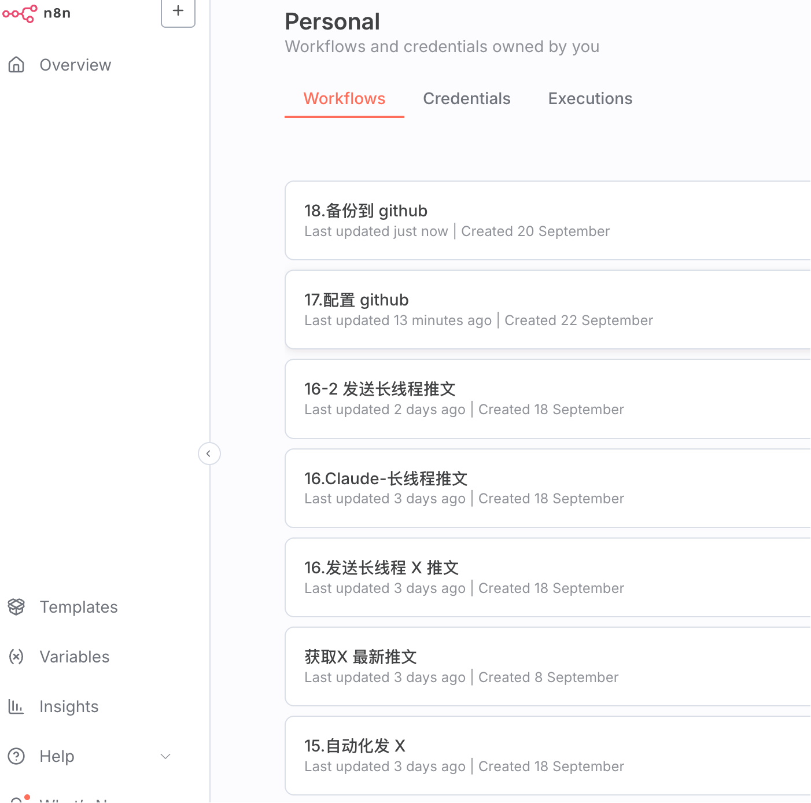Click the Help question mark icon
The height and width of the screenshot is (803, 811).
17,756
